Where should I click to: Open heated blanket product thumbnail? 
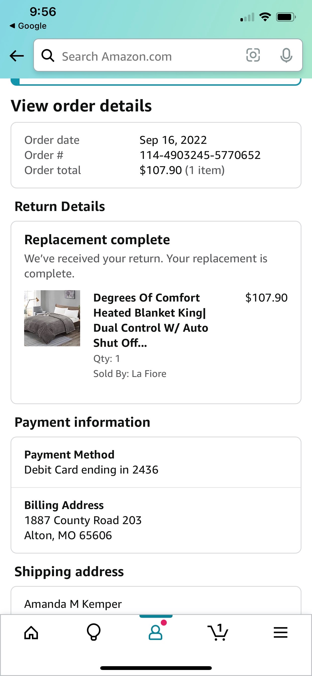click(x=52, y=318)
